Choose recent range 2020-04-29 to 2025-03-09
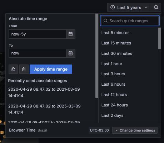Image resolution: width=164 pixels, height=143 pixels. point(44,109)
